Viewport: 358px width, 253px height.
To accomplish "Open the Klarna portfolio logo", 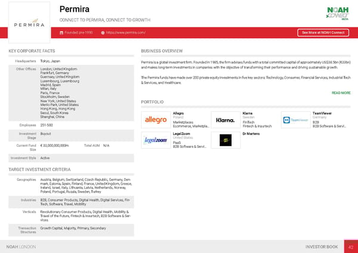I will [226, 120].
